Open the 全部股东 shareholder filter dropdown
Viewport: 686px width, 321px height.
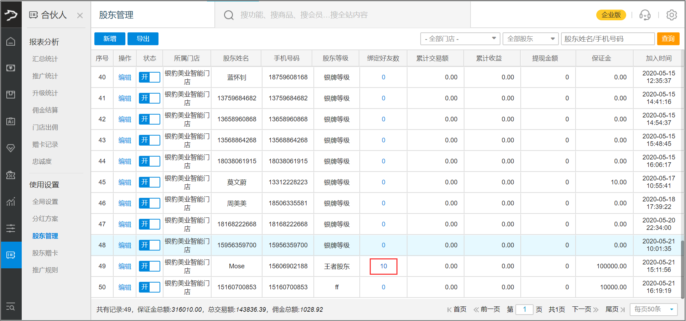point(530,39)
